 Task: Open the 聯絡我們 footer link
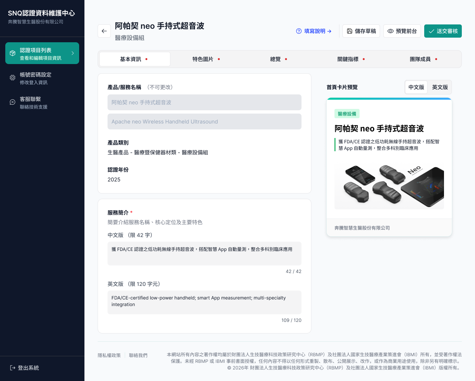click(138, 355)
